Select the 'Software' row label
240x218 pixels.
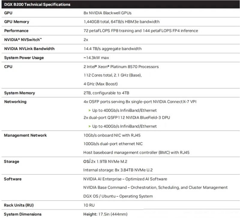[13, 179]
